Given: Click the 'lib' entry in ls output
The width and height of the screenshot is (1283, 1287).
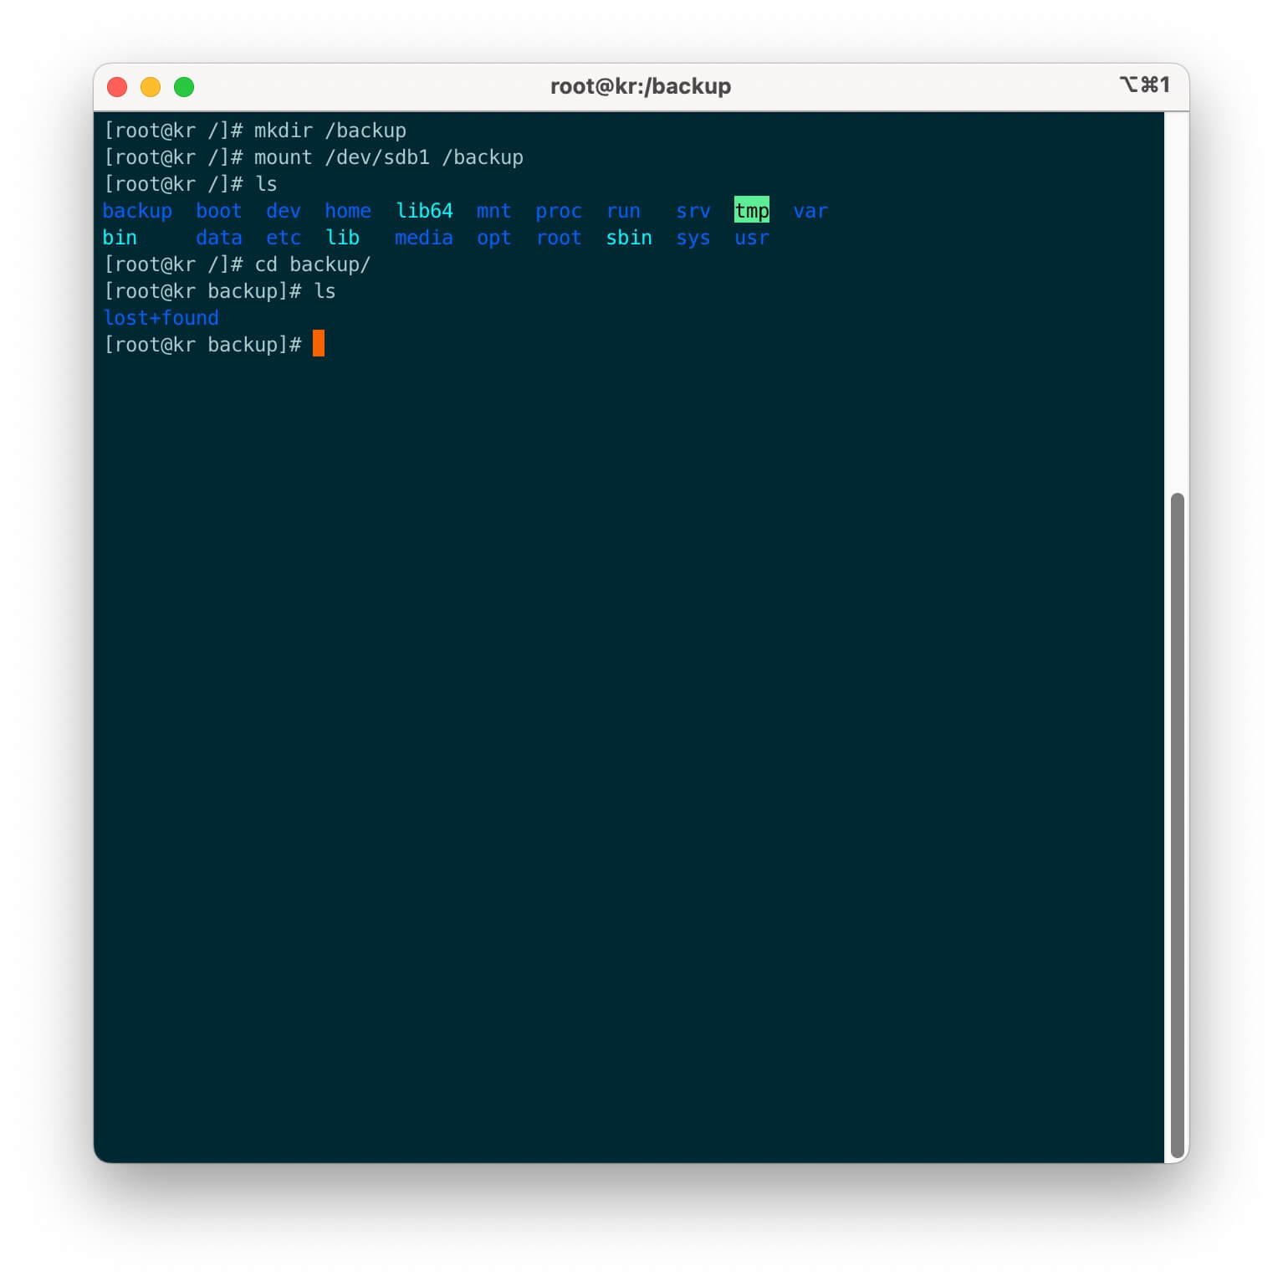Looking at the screenshot, I should pyautogui.click(x=342, y=238).
